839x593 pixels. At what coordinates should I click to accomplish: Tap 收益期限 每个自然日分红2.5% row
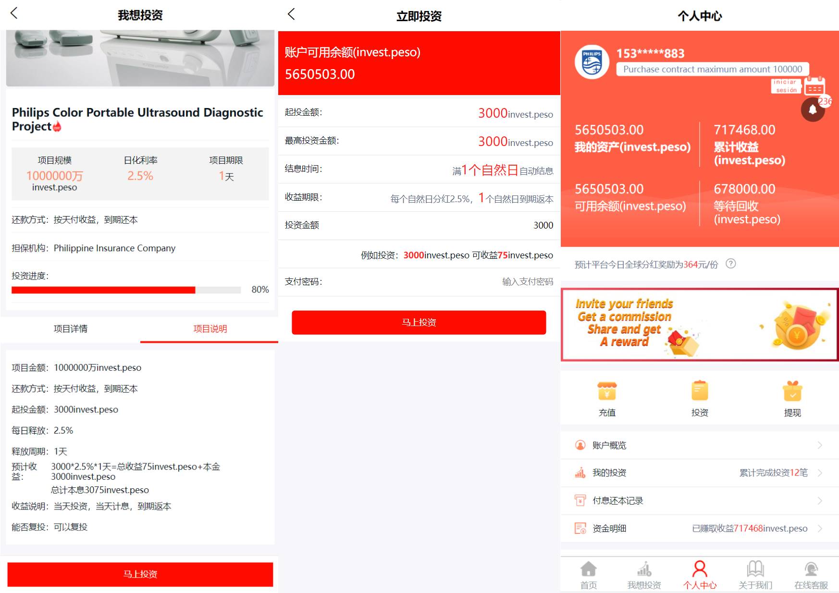[x=419, y=197]
